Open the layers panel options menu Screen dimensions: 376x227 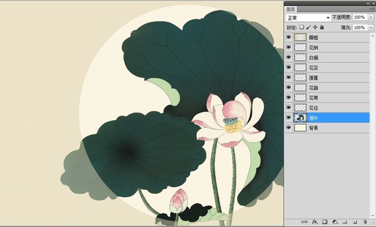pyautogui.click(x=371, y=9)
